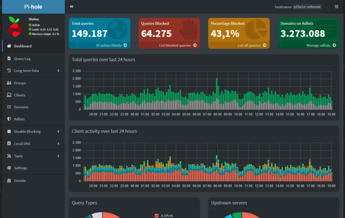
Task: Collapse the sidebar with the double-chevron icon
Action: (72, 6)
